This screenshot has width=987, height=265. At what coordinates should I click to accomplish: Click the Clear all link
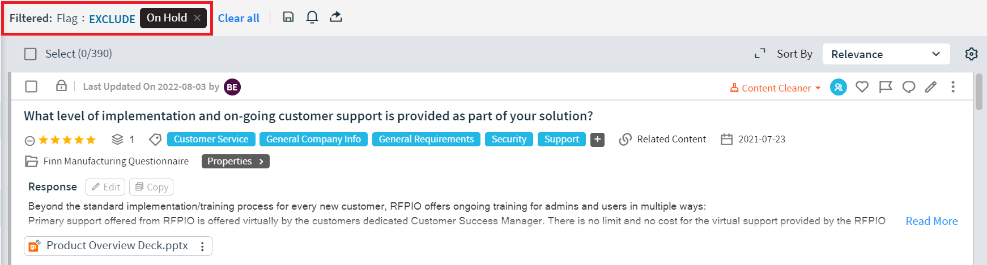tap(239, 18)
